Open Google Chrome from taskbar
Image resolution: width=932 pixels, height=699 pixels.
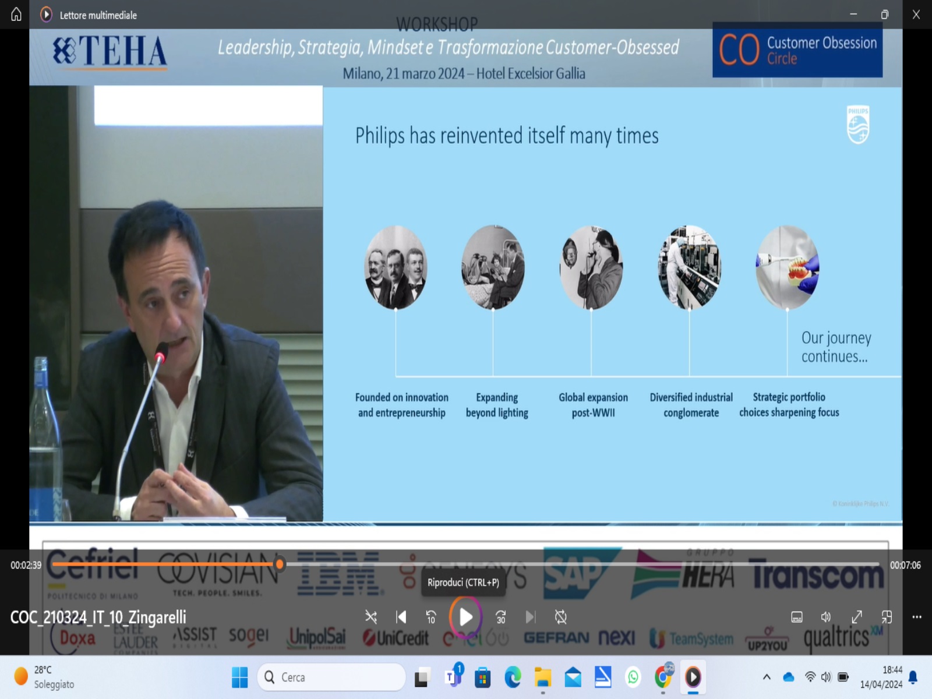[x=663, y=677]
